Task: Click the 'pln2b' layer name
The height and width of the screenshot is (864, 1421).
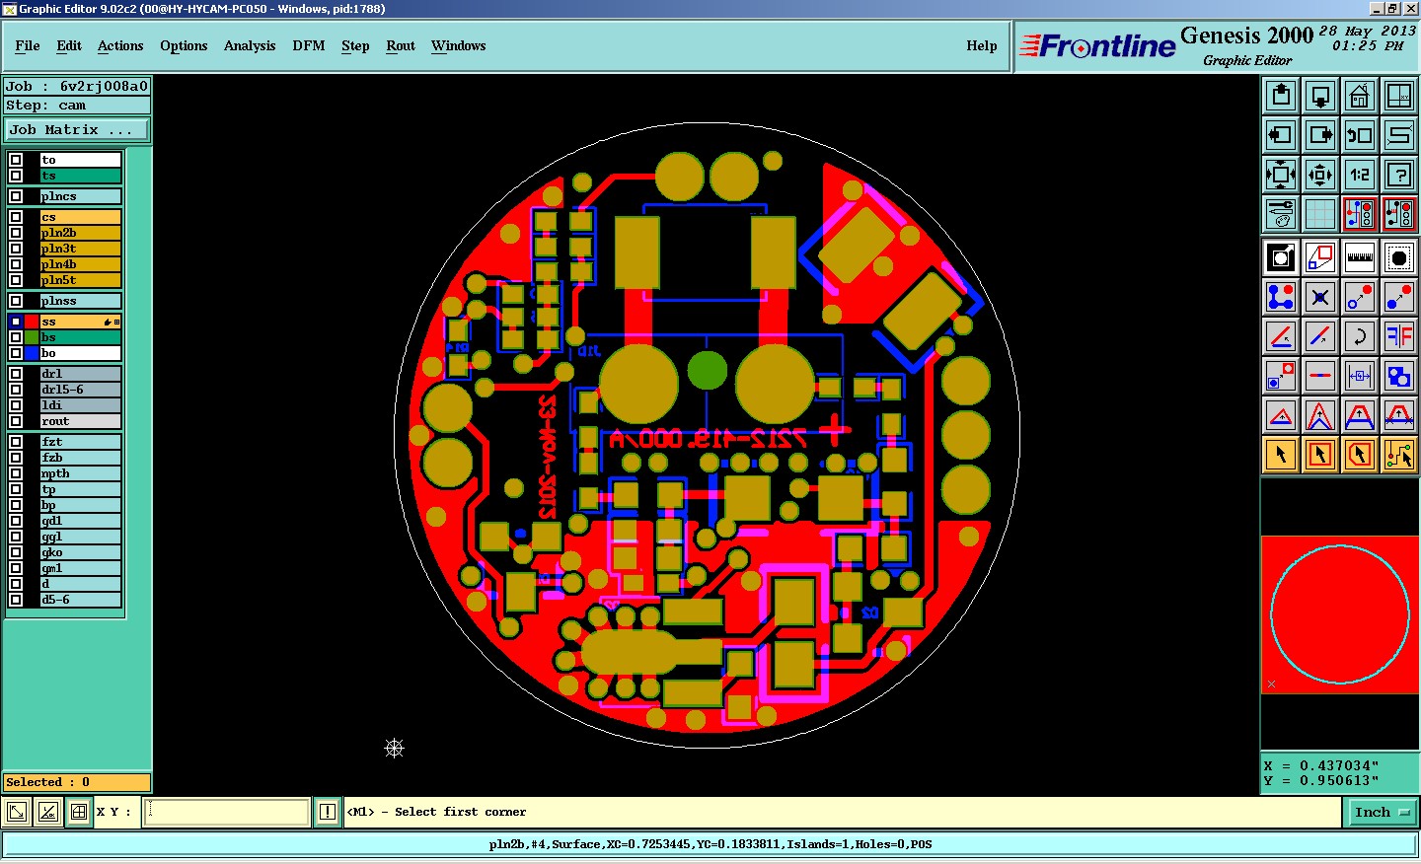Action: (80, 233)
